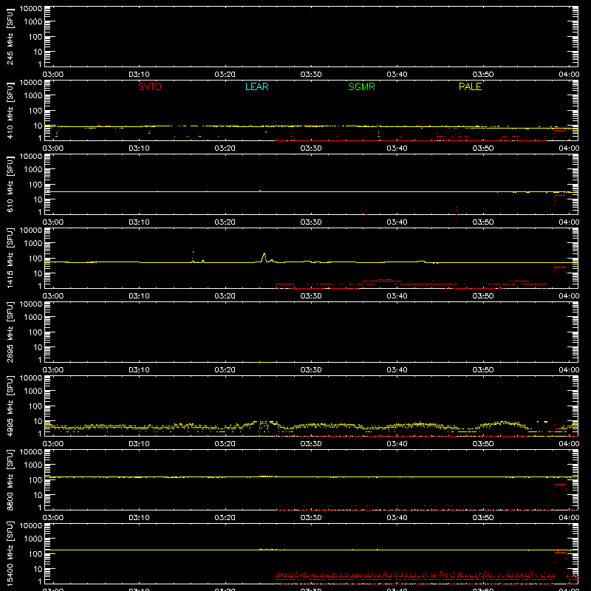Click the 03:50 tick under the 2695 MHz panel

pyautogui.click(x=483, y=370)
